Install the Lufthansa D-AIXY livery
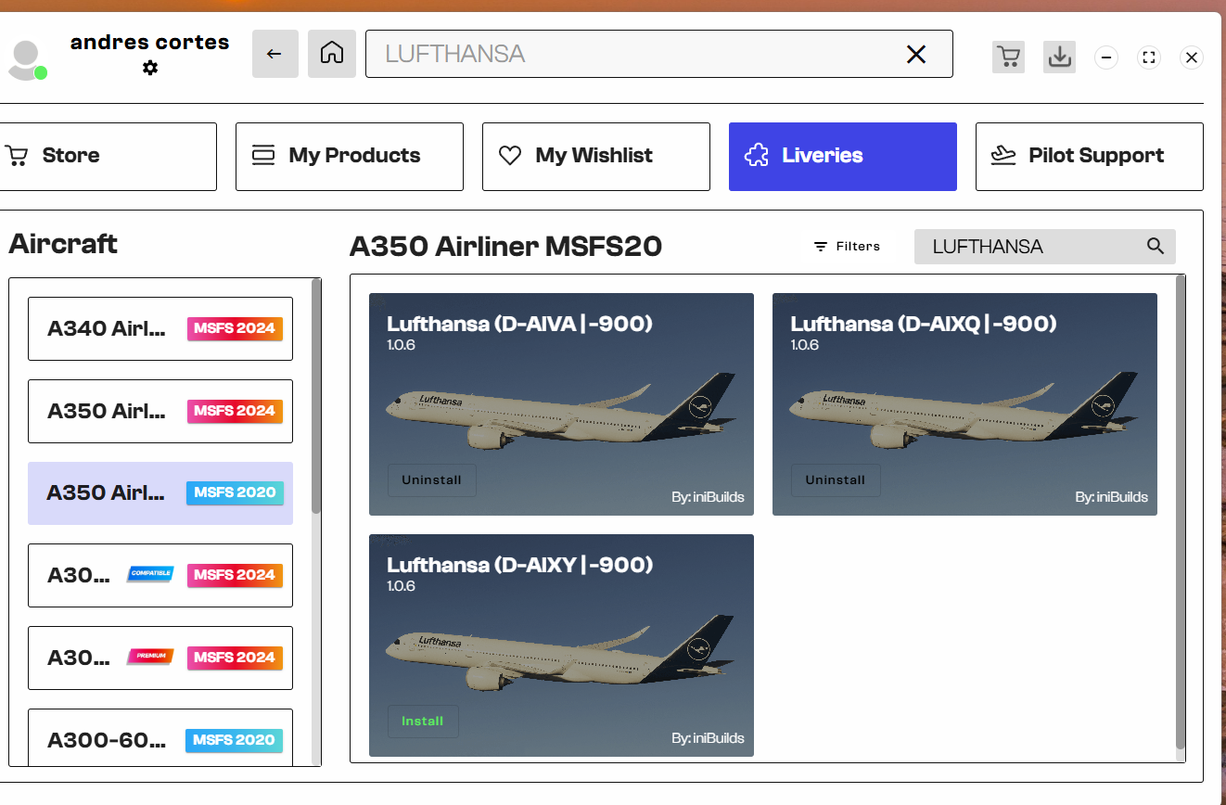This screenshot has height=805, width=1226. pos(422,721)
